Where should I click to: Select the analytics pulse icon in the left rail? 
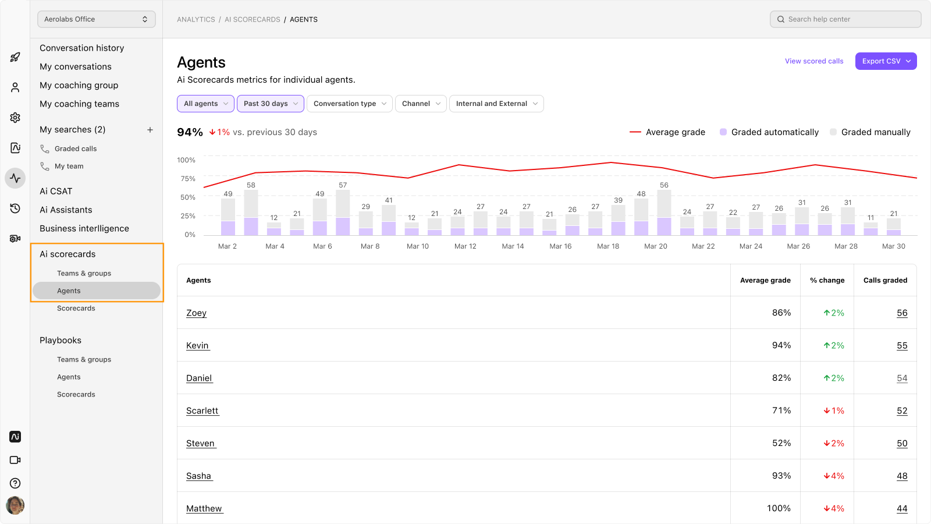click(x=15, y=178)
